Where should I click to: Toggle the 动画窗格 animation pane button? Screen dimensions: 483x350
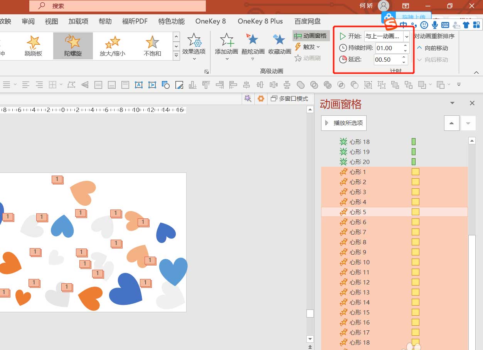click(311, 36)
